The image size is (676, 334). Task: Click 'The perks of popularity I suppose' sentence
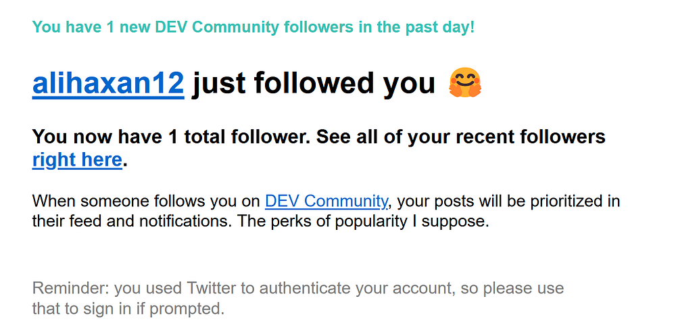(363, 221)
